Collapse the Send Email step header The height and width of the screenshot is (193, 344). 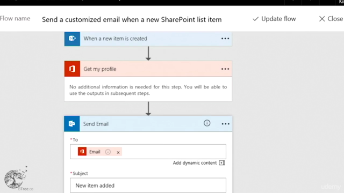point(148,124)
